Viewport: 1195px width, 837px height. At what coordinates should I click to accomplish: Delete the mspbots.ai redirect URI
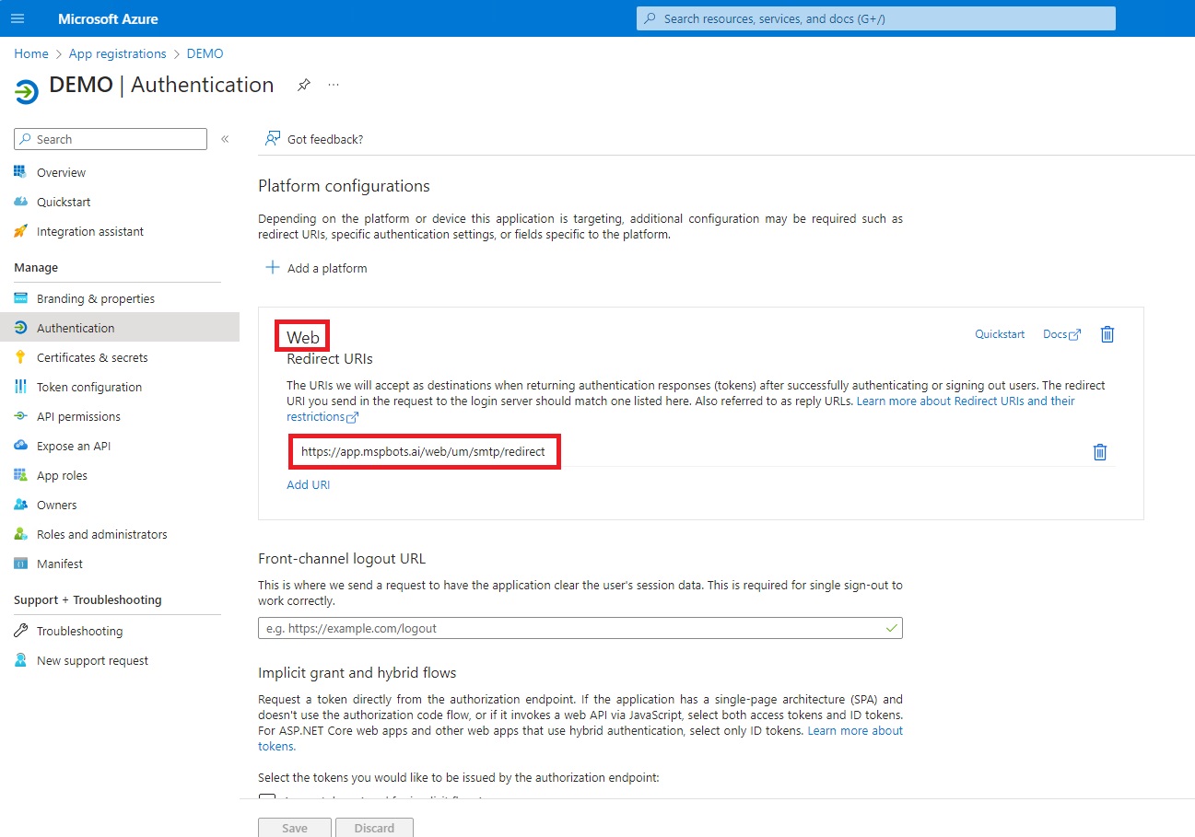1099,452
